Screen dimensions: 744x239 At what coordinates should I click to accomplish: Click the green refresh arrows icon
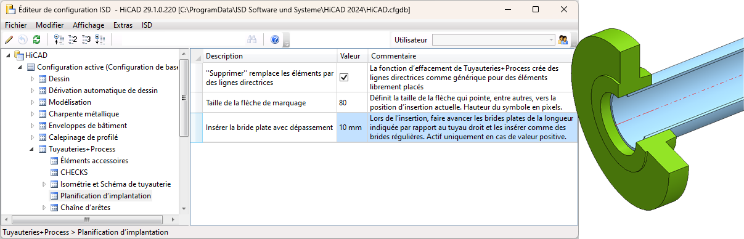tap(36, 40)
